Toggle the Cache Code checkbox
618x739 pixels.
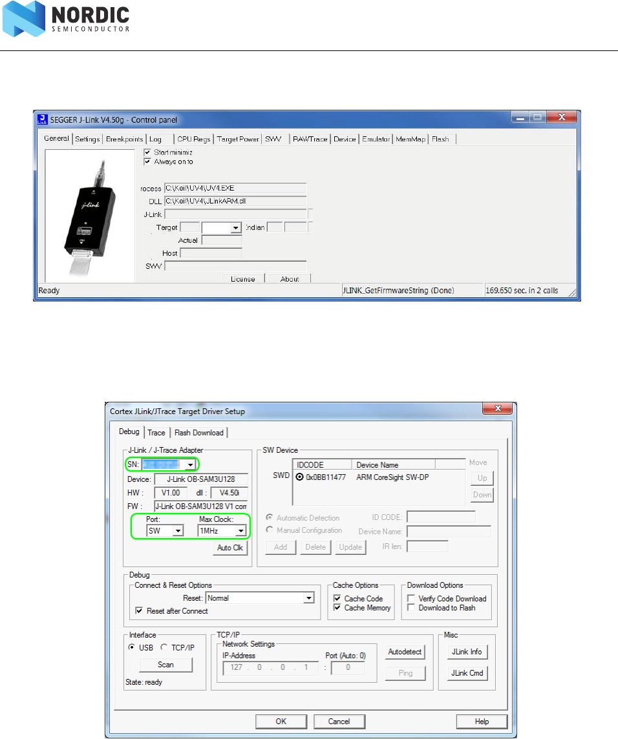tap(337, 599)
